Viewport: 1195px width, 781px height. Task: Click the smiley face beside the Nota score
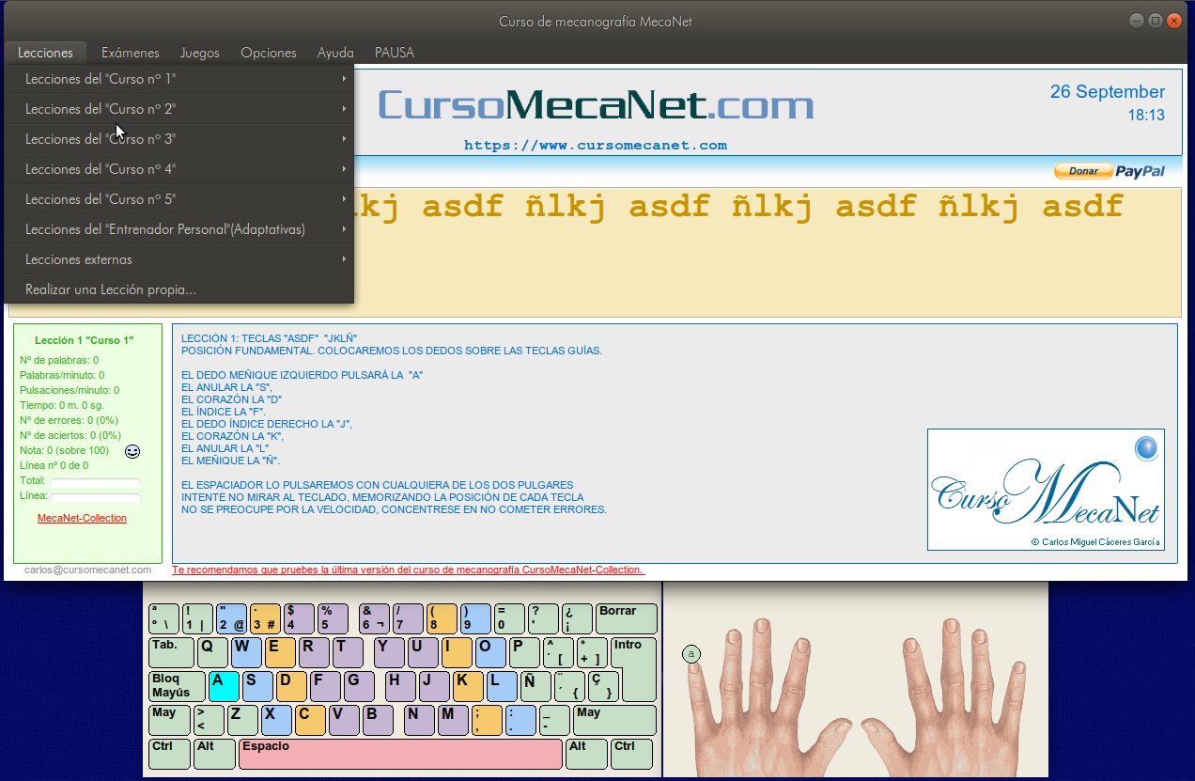coord(132,451)
